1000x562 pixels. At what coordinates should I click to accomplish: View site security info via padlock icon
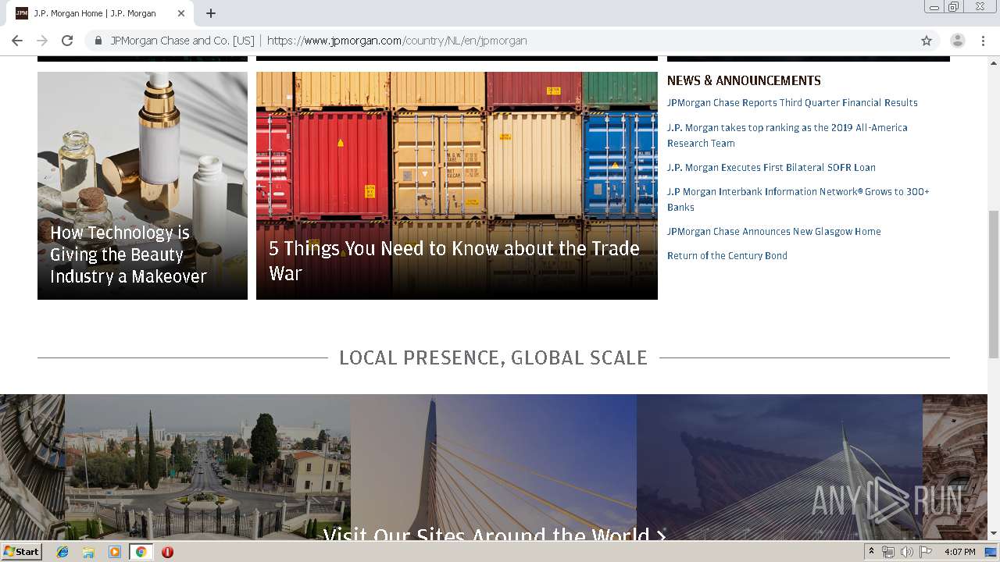click(x=98, y=41)
